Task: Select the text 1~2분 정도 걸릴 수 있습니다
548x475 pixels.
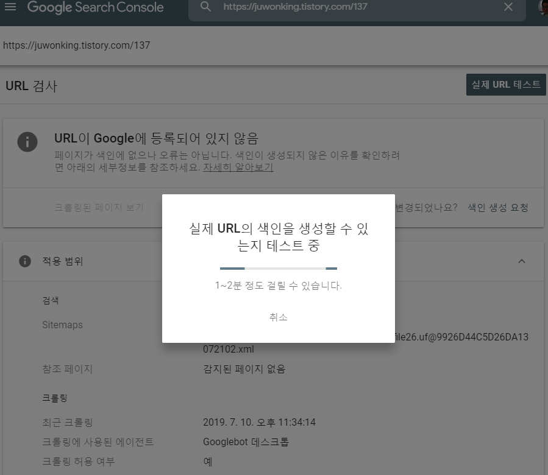Action: point(279,286)
